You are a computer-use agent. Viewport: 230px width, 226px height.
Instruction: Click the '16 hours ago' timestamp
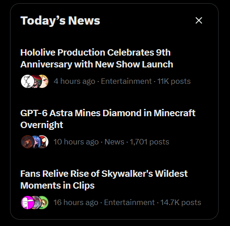76,202
